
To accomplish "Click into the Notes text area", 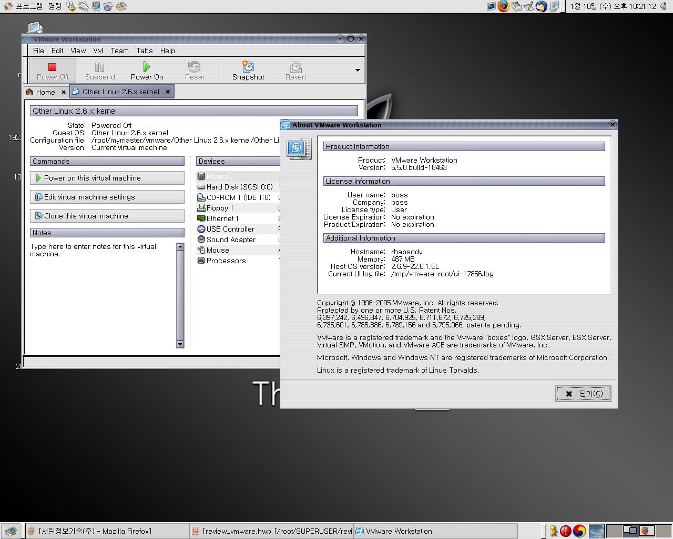I will (x=103, y=295).
